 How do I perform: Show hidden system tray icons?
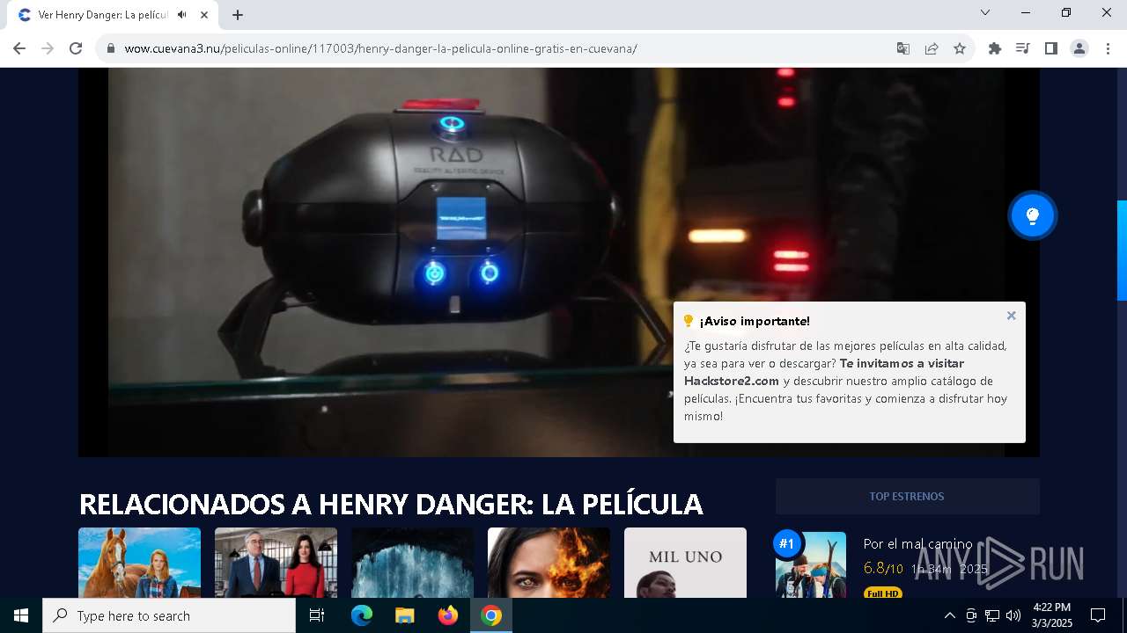point(949,615)
